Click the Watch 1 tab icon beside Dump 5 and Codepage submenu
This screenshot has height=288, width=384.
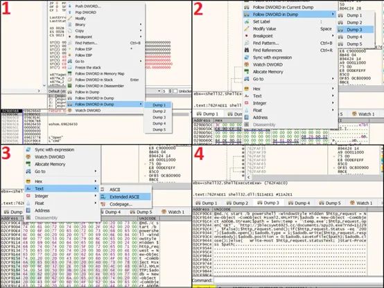(x=164, y=212)
